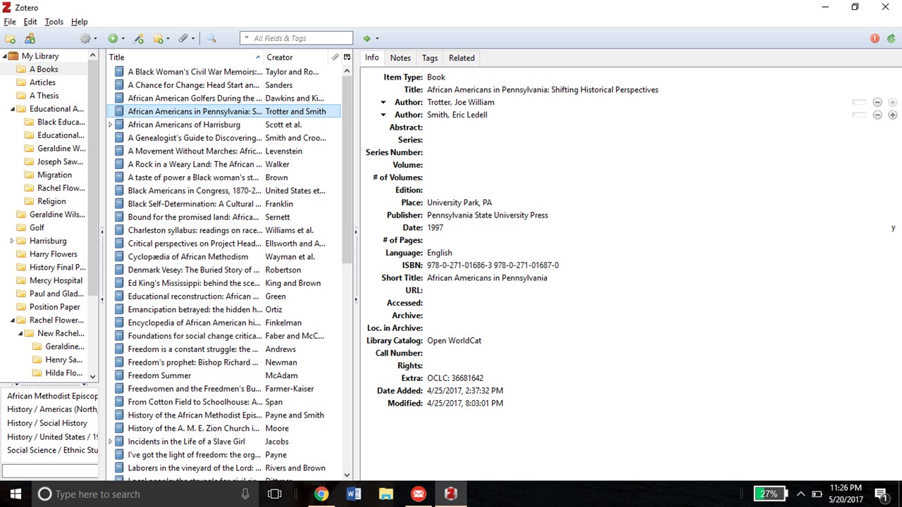The width and height of the screenshot is (902, 507).
Task: Remove author Smith, Eric Ledell
Action: (x=877, y=115)
